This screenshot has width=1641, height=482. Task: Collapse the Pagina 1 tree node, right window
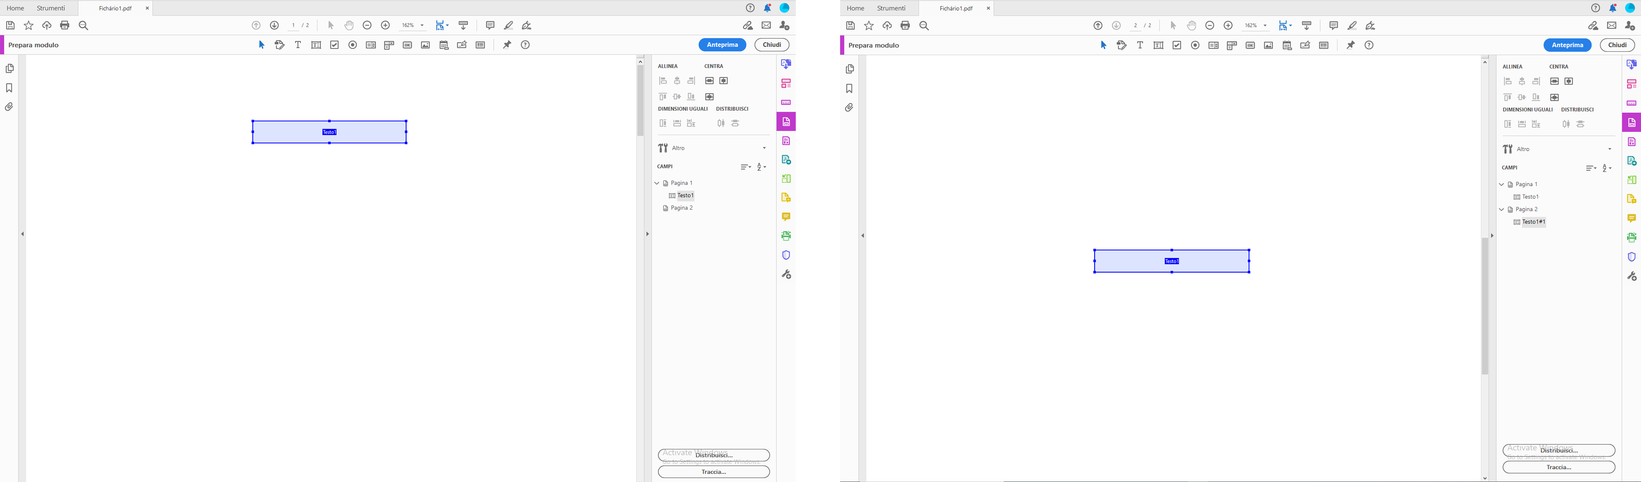click(1502, 185)
